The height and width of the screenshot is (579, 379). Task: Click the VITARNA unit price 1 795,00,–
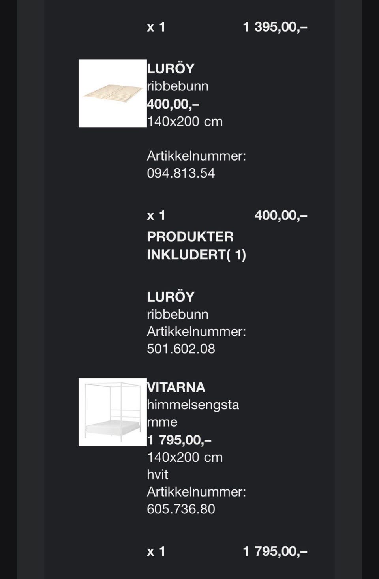point(179,440)
